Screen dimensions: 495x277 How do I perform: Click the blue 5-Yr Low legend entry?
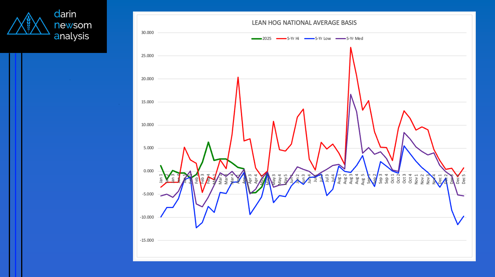318,38
